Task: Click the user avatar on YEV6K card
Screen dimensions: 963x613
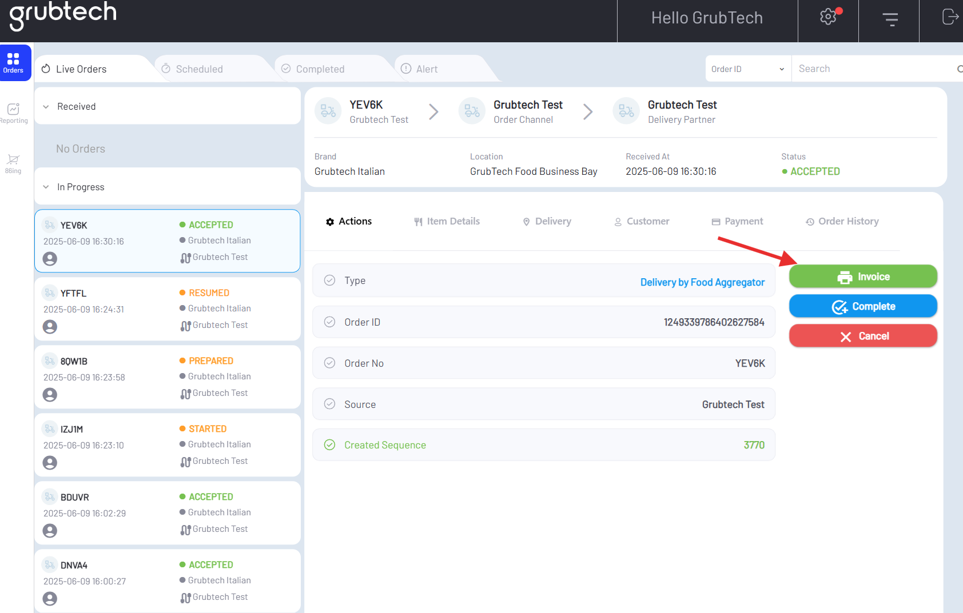Action: click(x=50, y=259)
